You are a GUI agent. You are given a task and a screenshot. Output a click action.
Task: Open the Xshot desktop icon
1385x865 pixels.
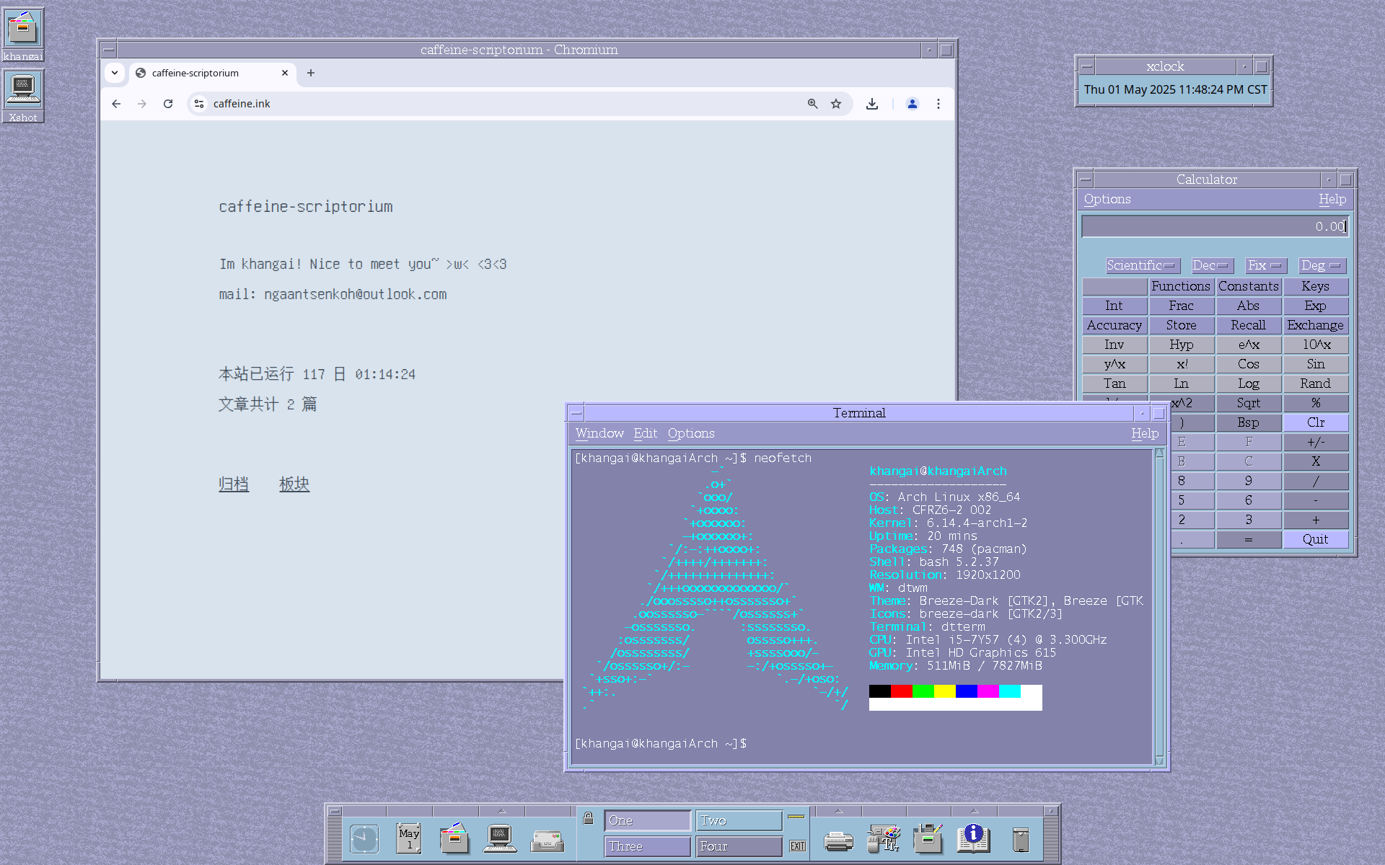coord(22,96)
